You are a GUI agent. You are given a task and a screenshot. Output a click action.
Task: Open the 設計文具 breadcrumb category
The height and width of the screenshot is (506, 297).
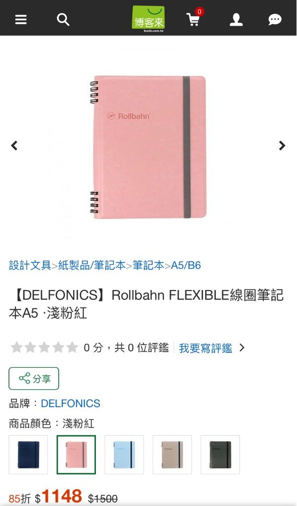point(30,265)
